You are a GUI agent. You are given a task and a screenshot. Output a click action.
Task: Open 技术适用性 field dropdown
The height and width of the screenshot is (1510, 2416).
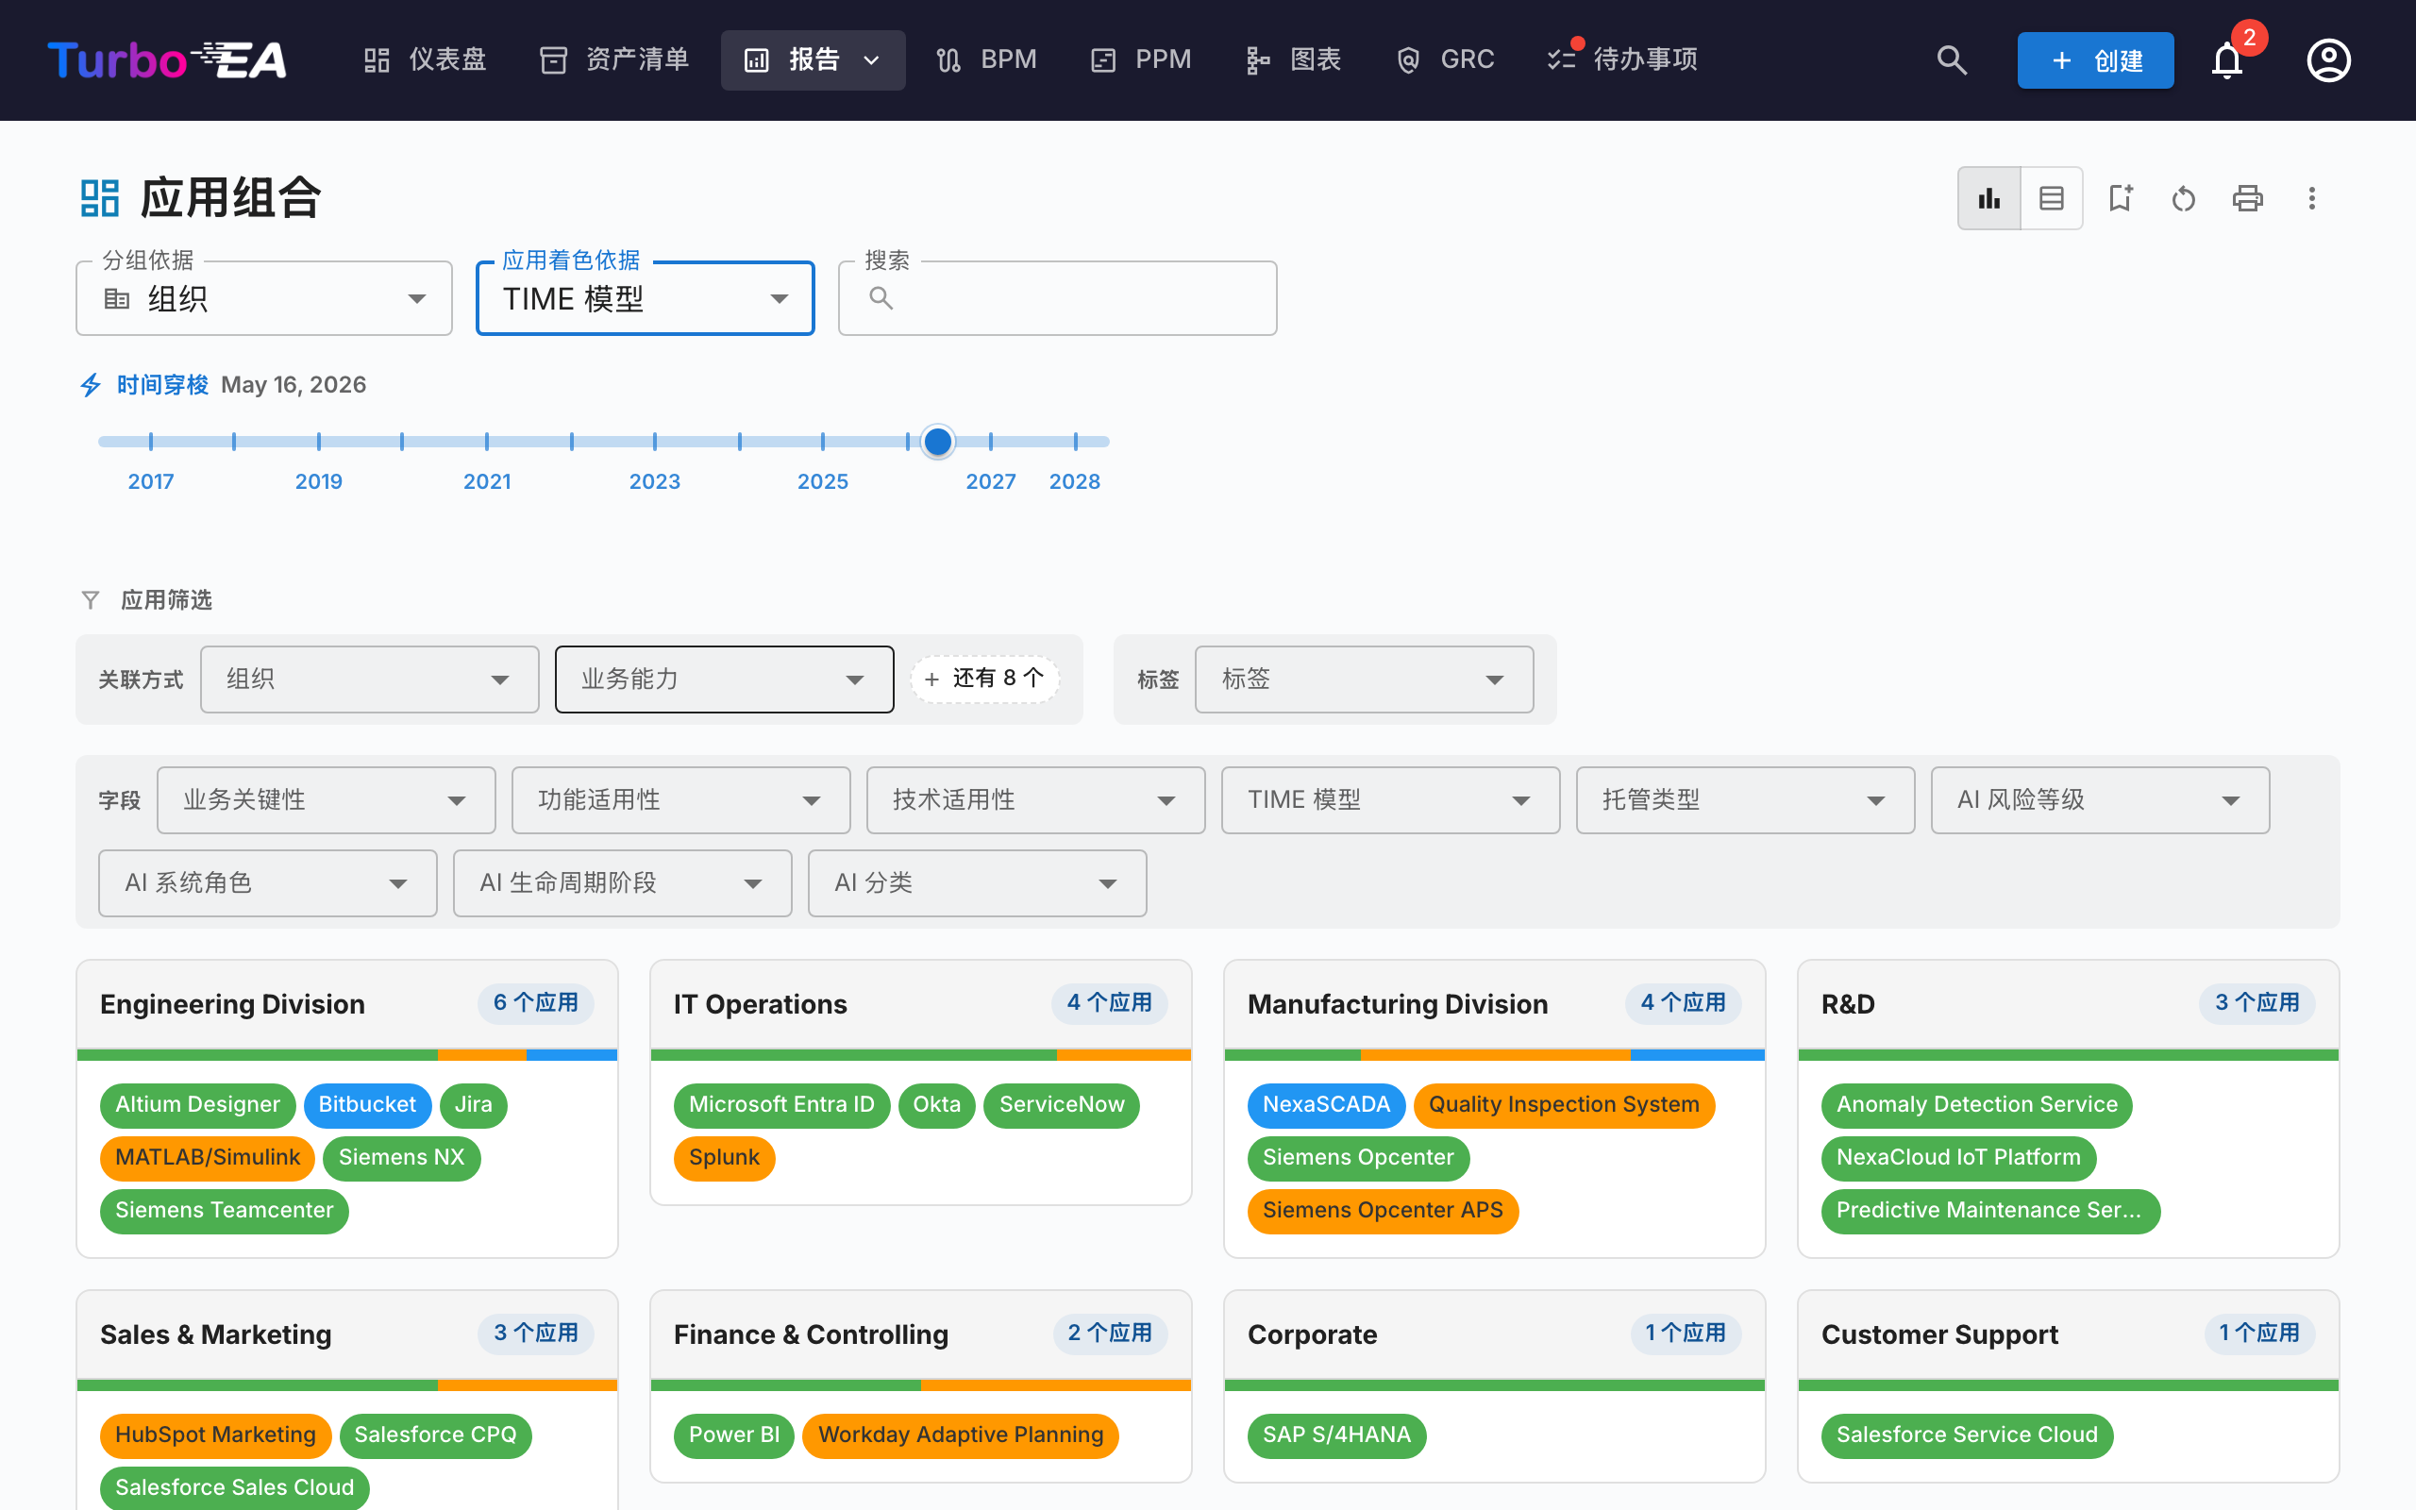pos(1035,800)
